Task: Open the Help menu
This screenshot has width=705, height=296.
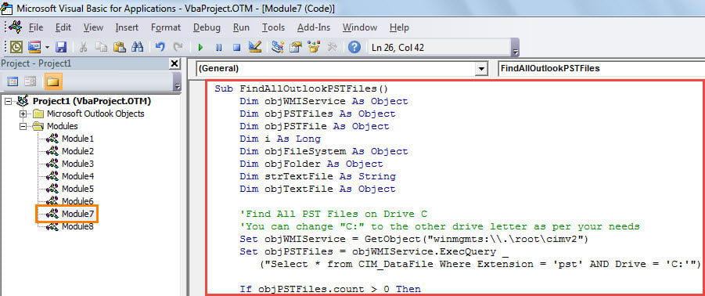Action: (x=399, y=27)
